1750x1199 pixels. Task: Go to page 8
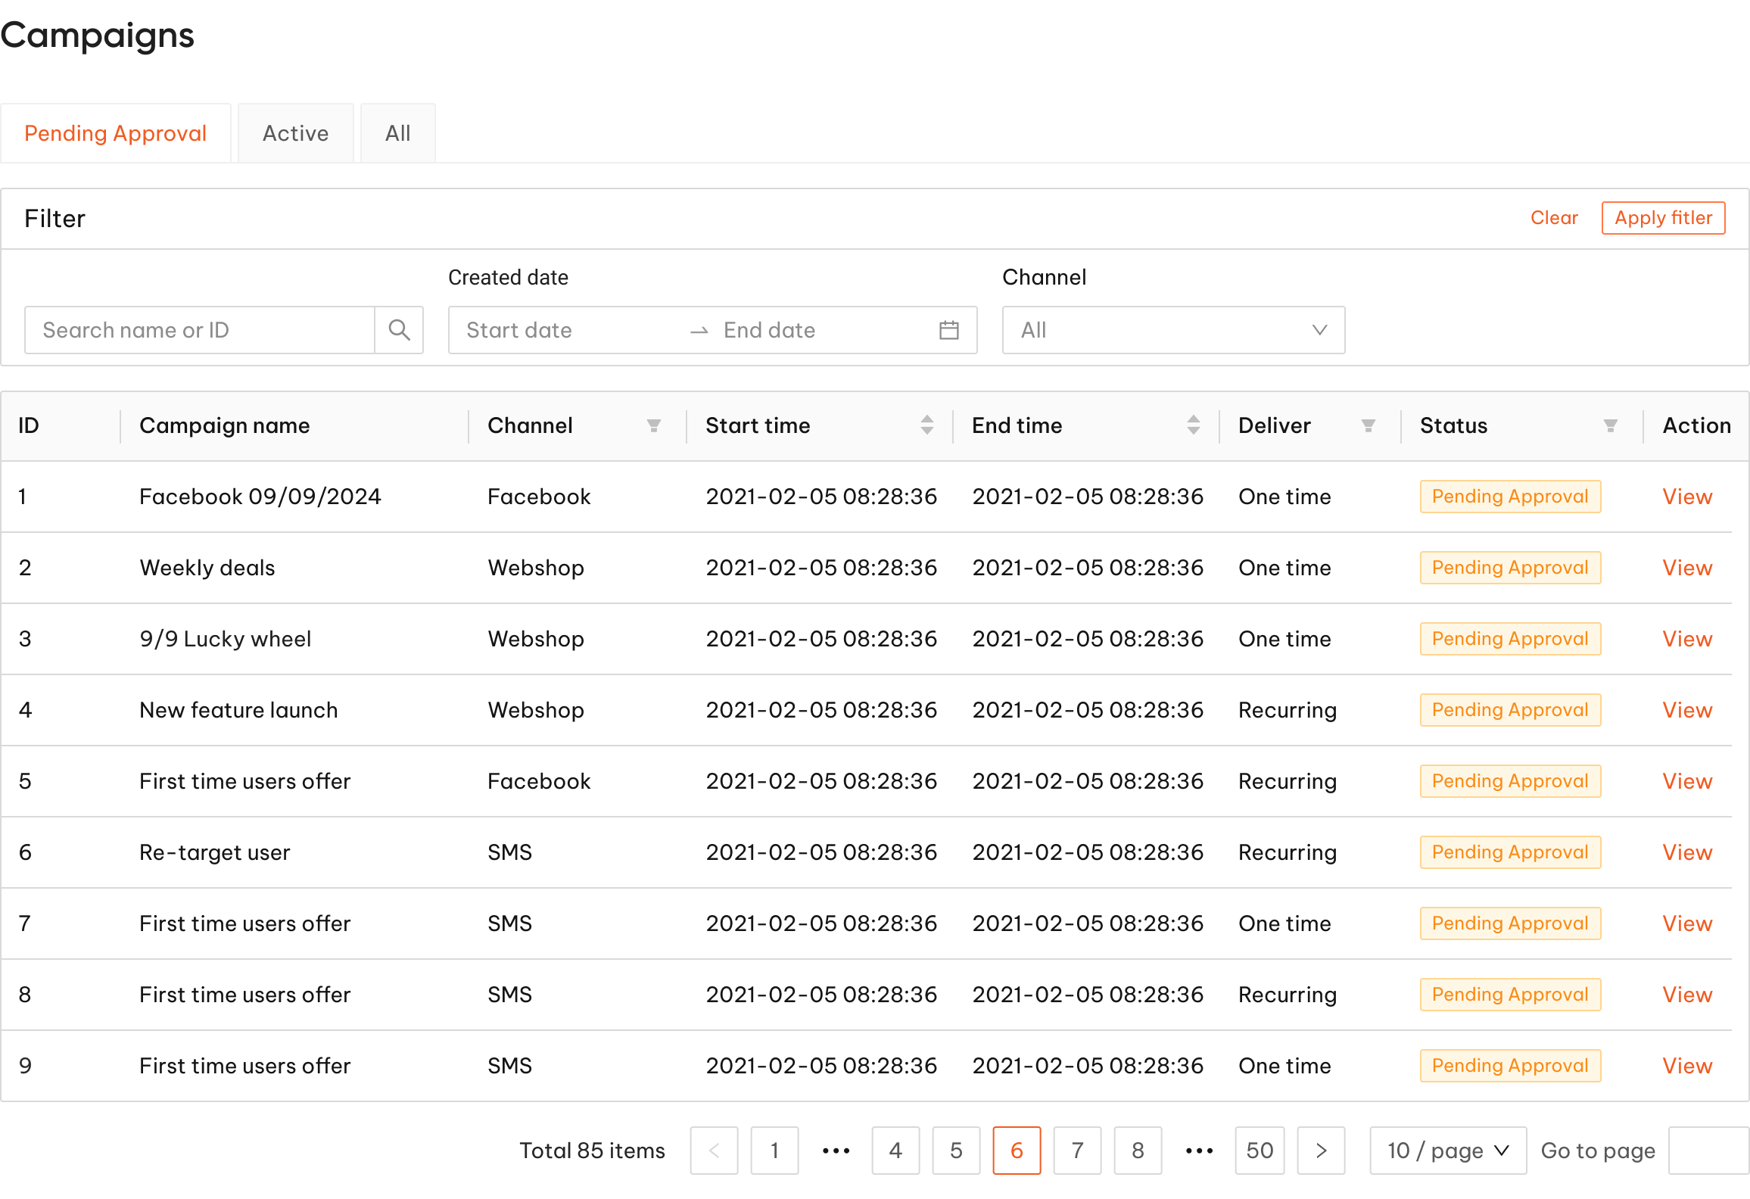tap(1138, 1151)
